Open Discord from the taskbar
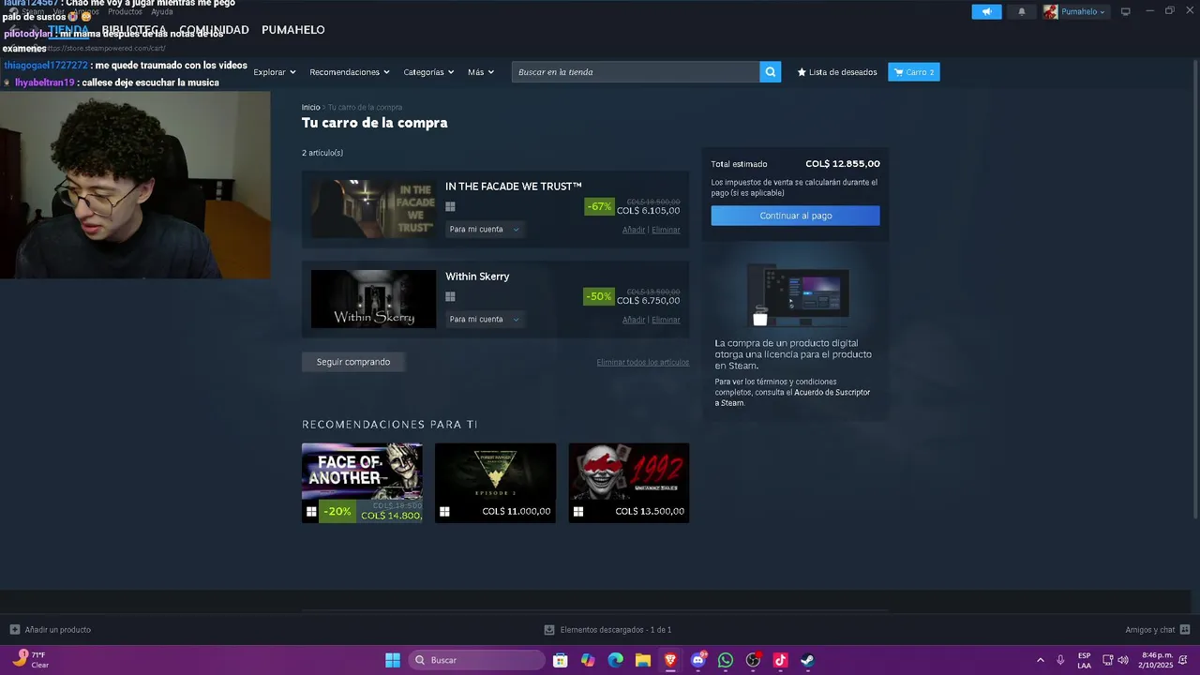Viewport: 1200px width, 675px height. pos(697,660)
